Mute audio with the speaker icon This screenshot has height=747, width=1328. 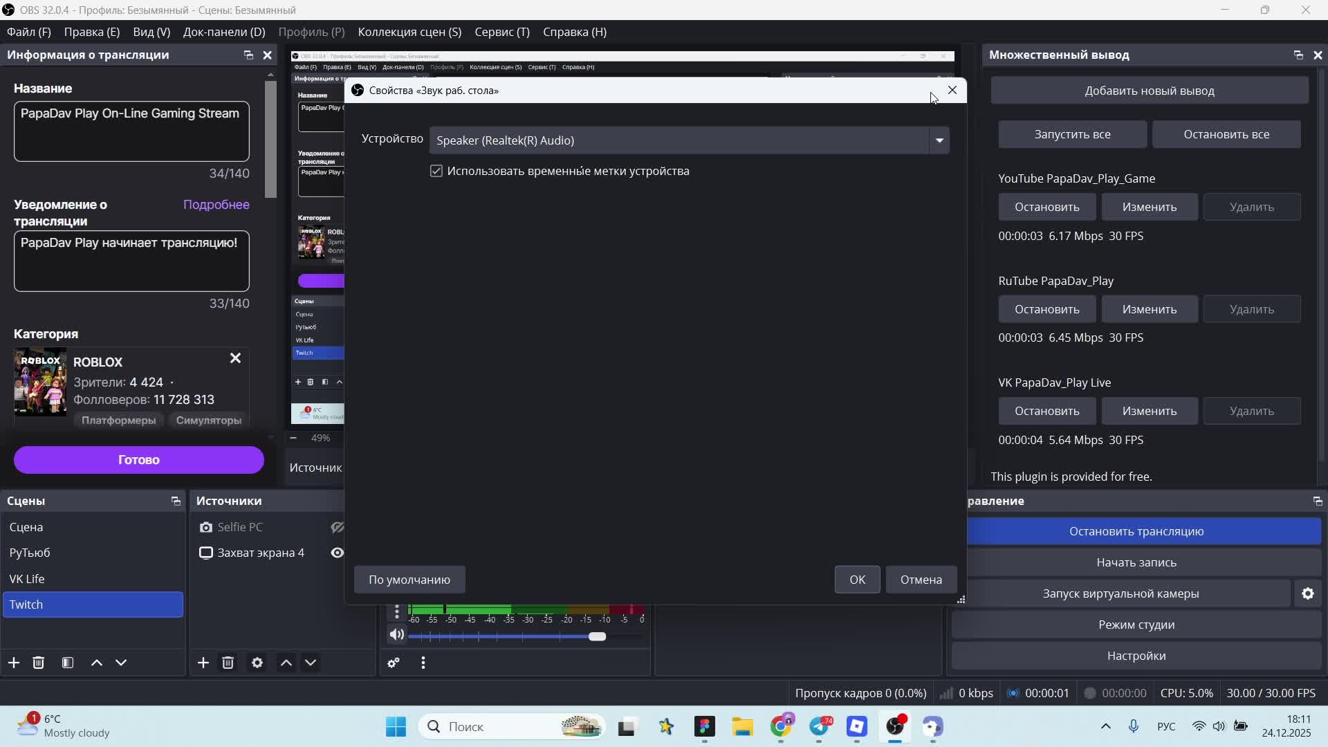[396, 634]
